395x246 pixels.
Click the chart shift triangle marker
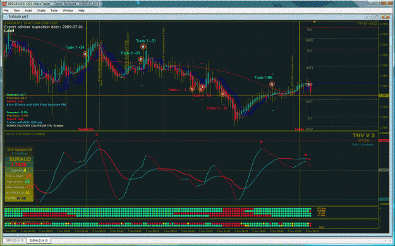[x=314, y=22]
